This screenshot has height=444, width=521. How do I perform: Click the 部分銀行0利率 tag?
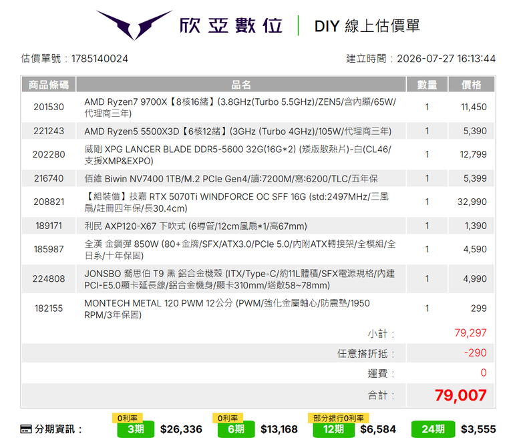coord(339,418)
